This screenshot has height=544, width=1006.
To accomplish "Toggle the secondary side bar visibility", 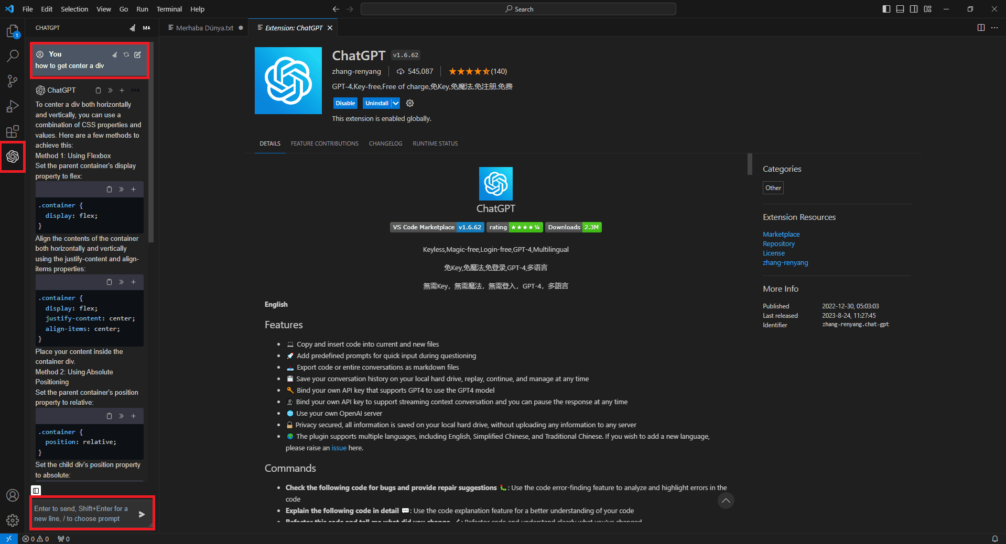I will coord(914,9).
